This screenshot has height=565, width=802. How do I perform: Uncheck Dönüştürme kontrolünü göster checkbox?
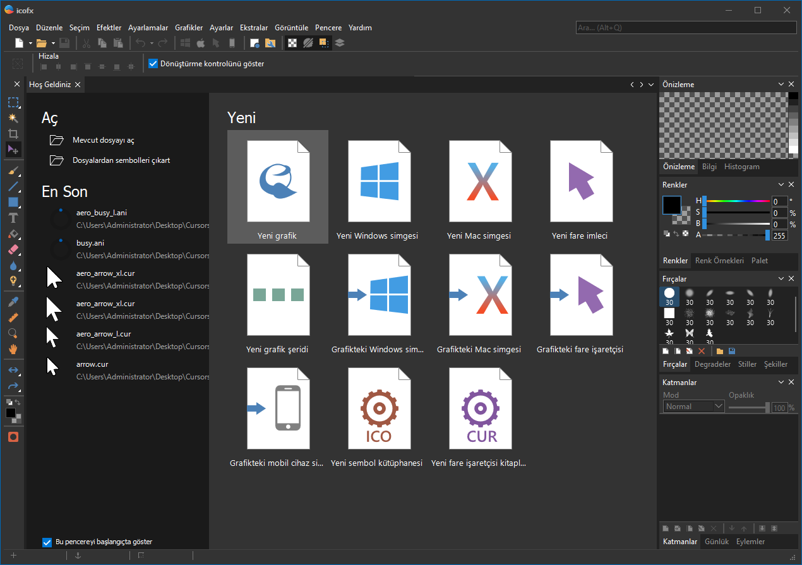click(x=153, y=64)
